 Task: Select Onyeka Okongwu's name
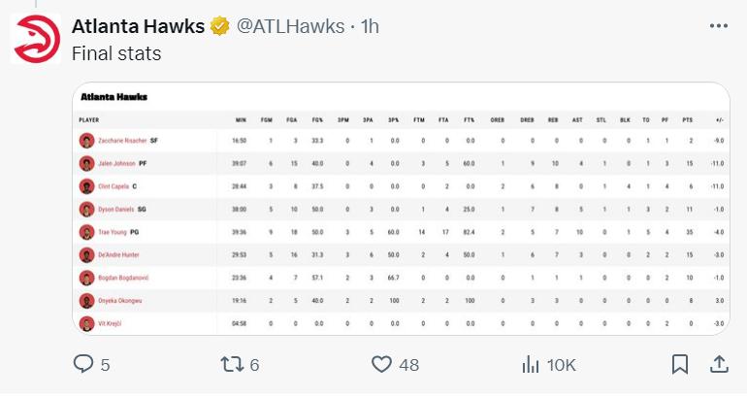[120, 301]
